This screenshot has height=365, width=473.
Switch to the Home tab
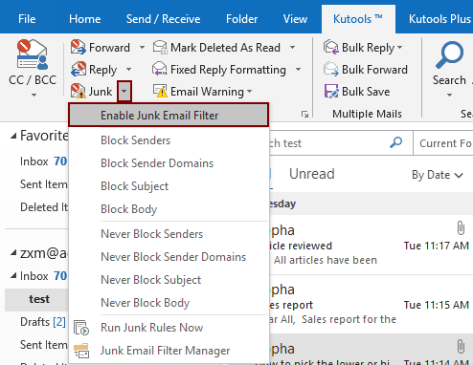[85, 19]
